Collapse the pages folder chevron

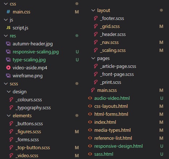click(x=93, y=58)
